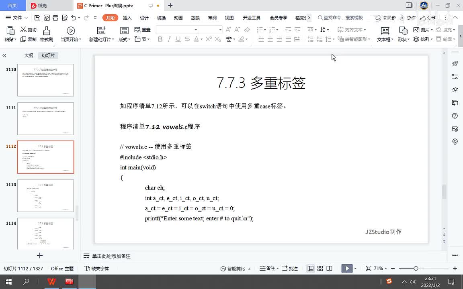
Task: Click the add slide plus button below thumbnails
Action: [x=40, y=255]
